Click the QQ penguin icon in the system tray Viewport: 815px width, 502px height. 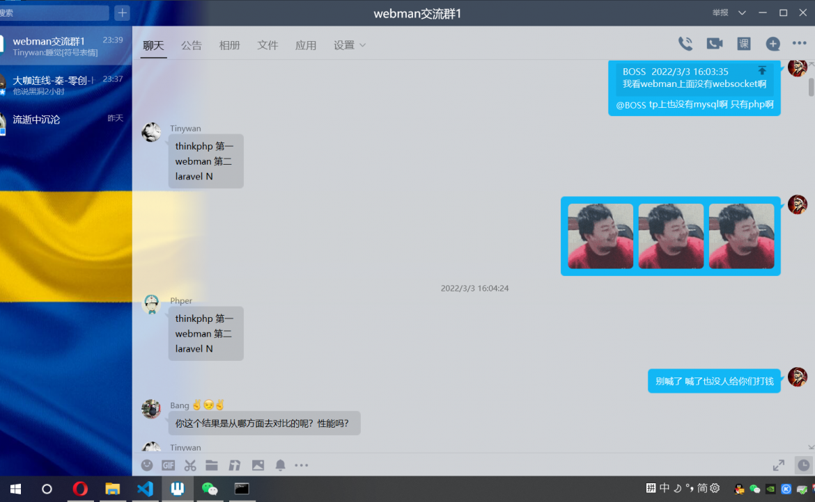click(x=738, y=489)
